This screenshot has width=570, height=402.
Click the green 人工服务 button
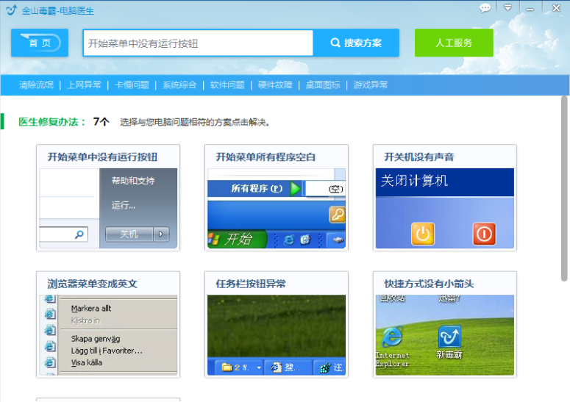point(454,43)
